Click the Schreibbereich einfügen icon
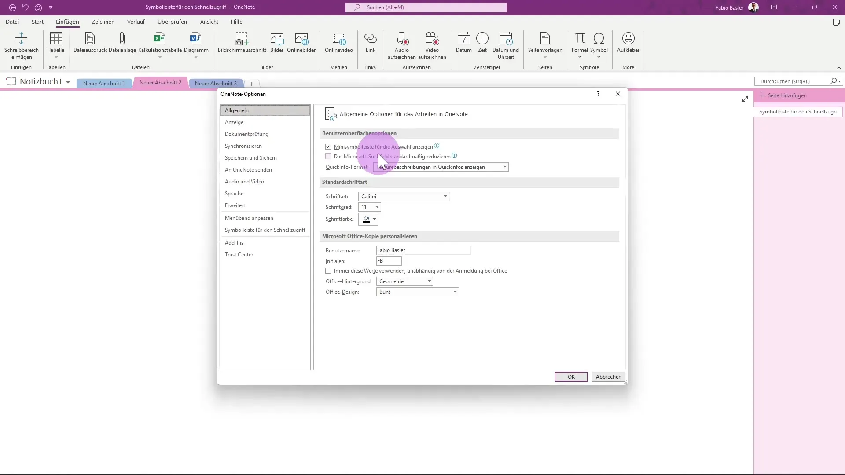This screenshot has width=845, height=475. (x=21, y=39)
